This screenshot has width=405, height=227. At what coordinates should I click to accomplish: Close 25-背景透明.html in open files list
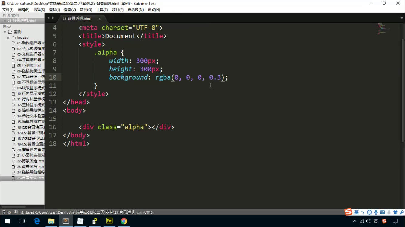[x=5, y=21]
